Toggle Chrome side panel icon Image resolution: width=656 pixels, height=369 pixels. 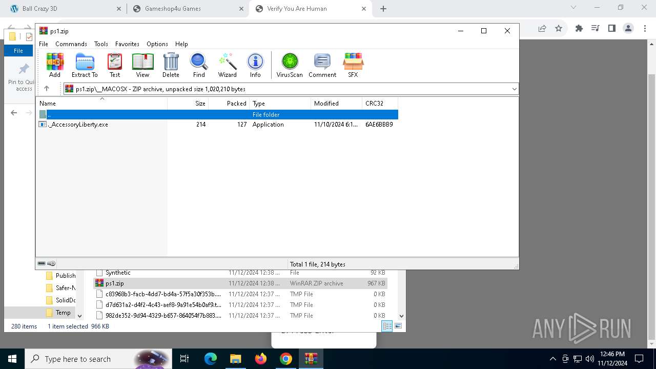tap(612, 29)
